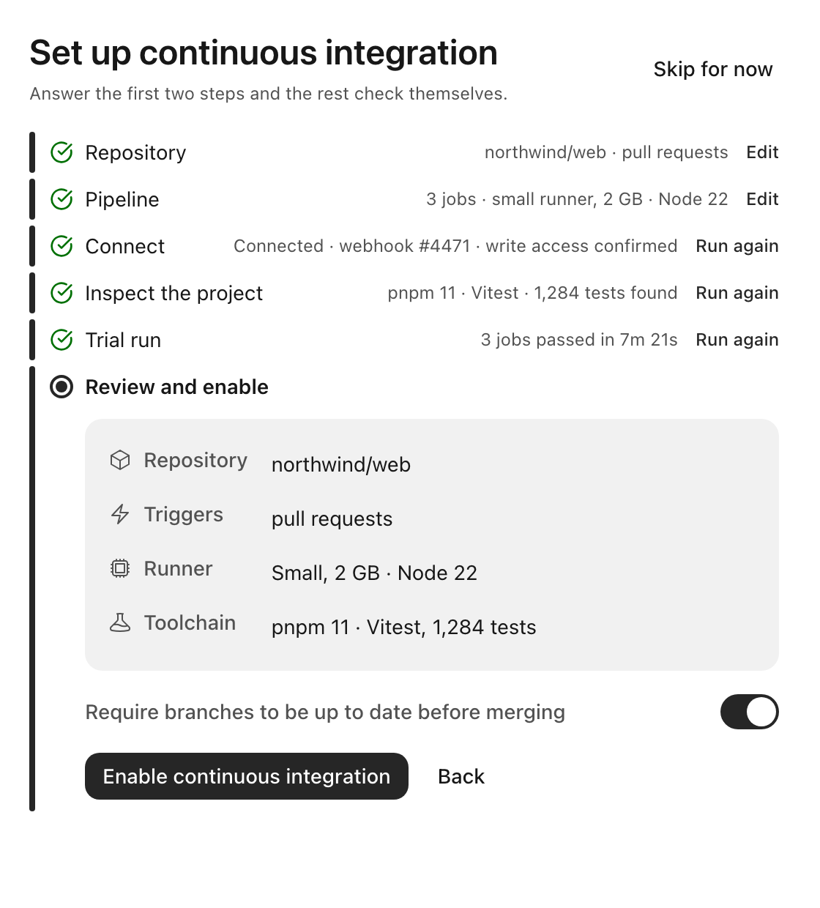Run Inspect the project again
Screen dimensions: 820x908
(x=737, y=293)
